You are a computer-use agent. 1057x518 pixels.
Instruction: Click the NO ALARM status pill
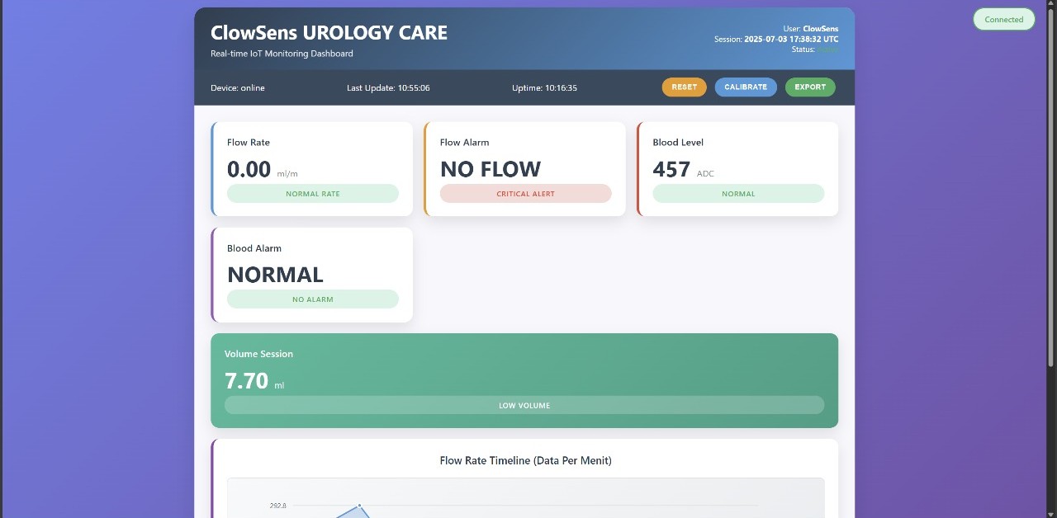click(312, 299)
